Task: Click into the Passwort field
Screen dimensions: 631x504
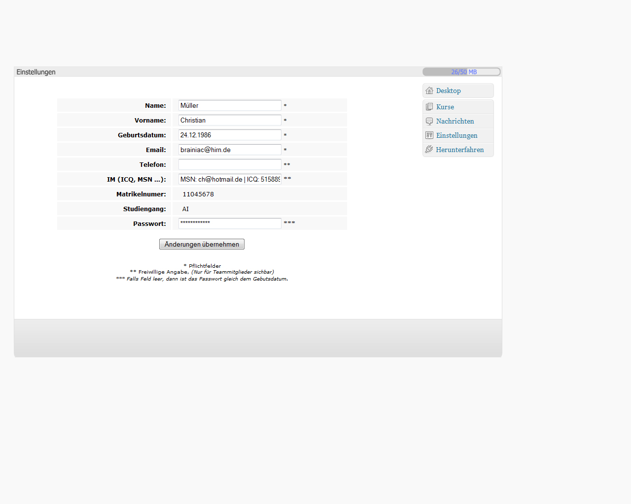Action: [x=229, y=223]
